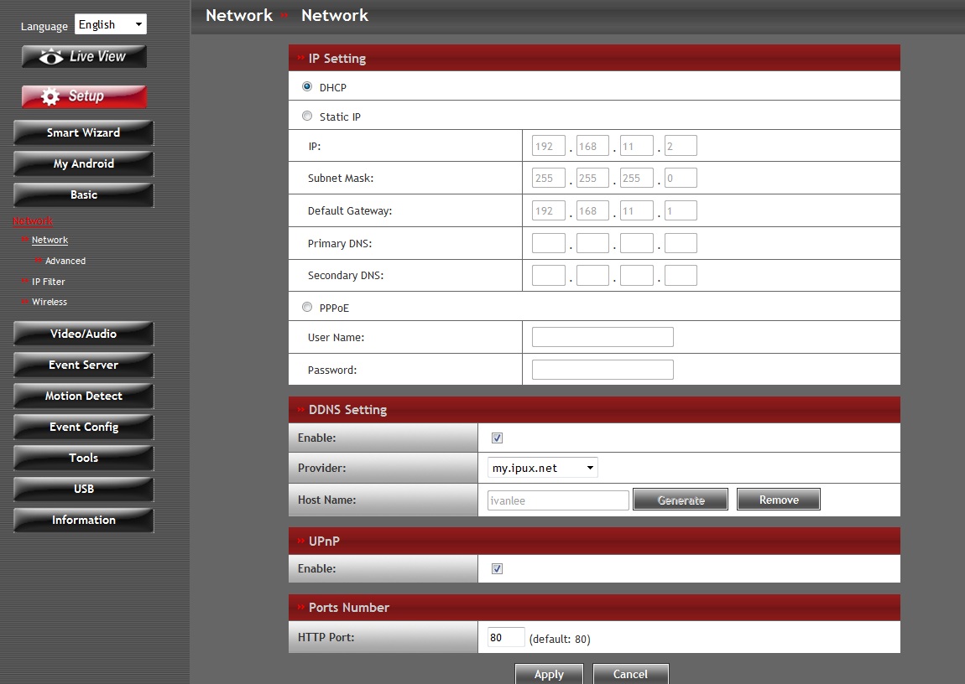Open the IP Filter submenu link
The height and width of the screenshot is (684, 965).
(48, 282)
